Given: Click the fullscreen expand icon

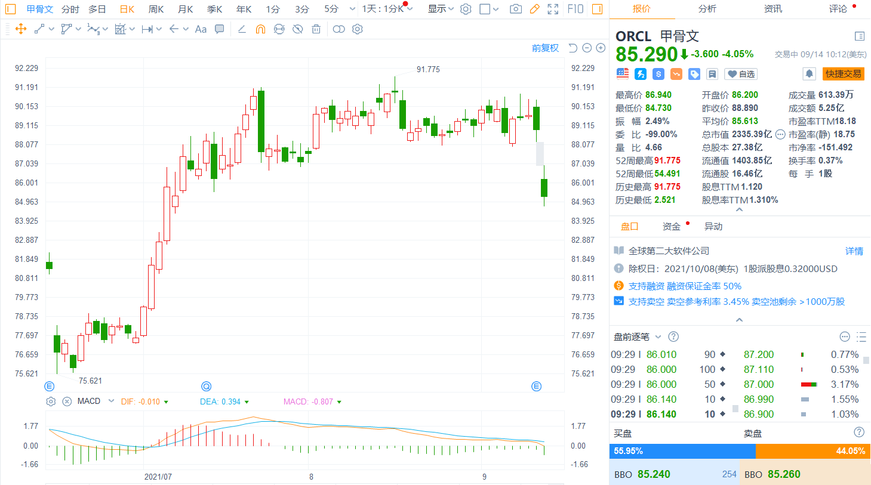Looking at the screenshot, I should point(553,9).
